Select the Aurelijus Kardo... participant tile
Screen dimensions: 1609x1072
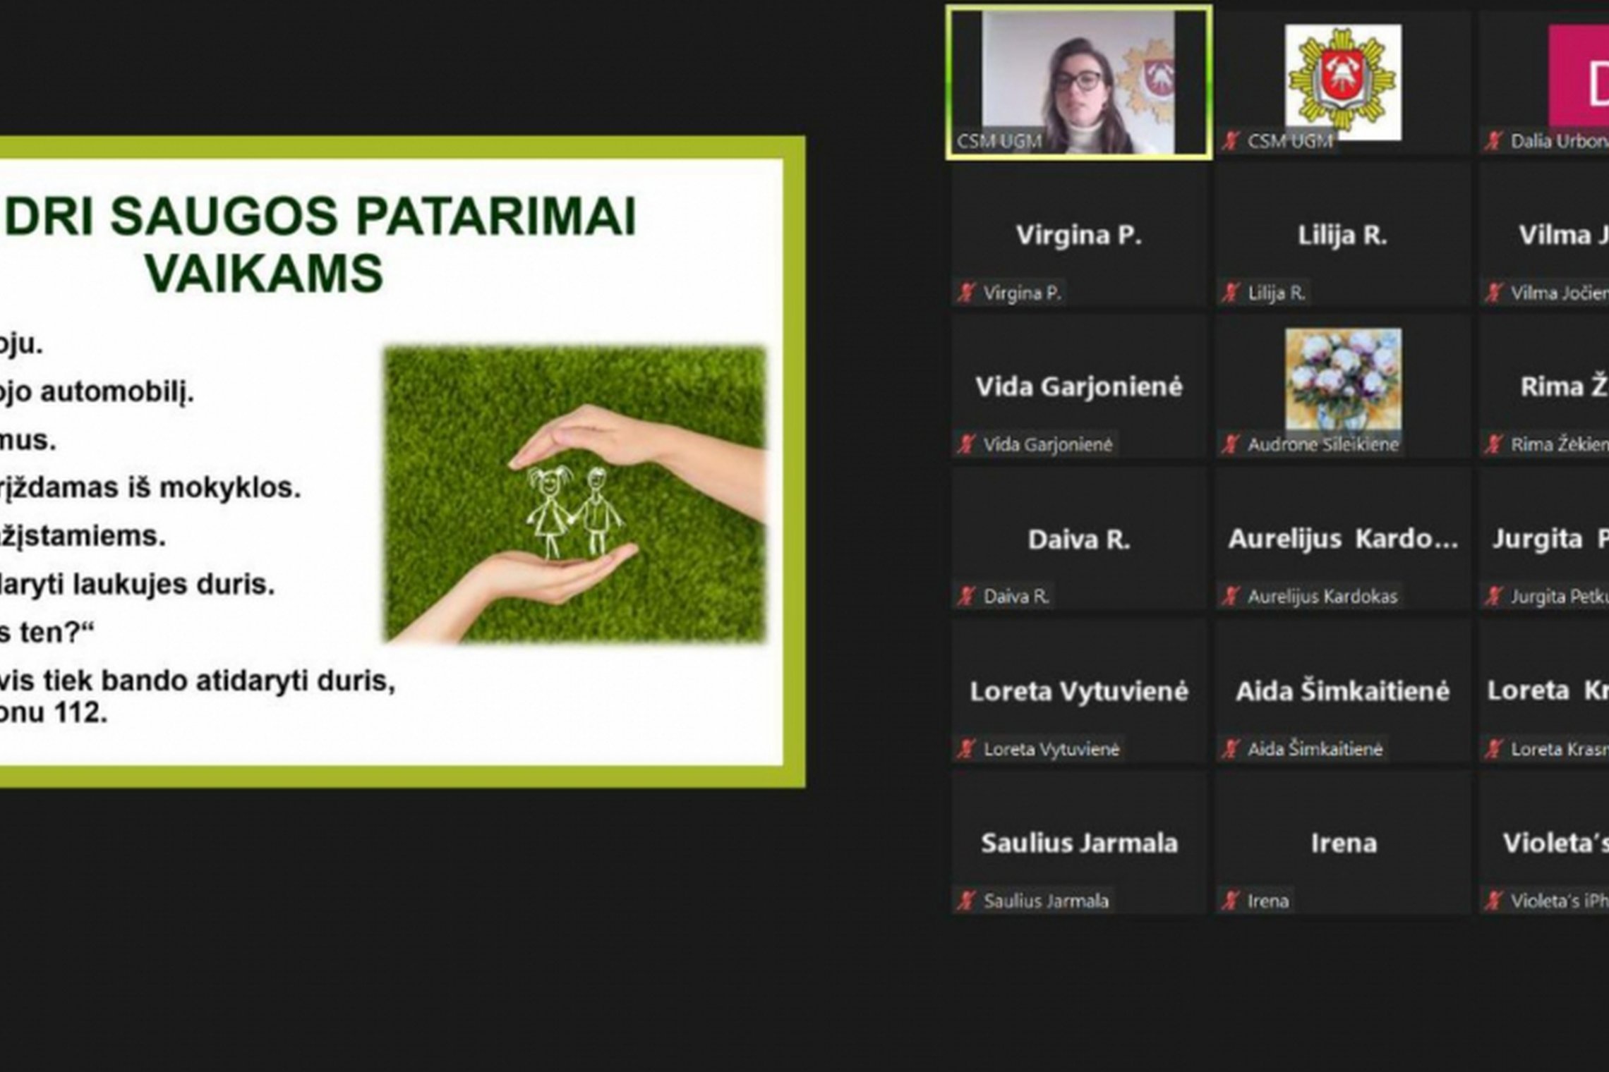tap(1343, 539)
